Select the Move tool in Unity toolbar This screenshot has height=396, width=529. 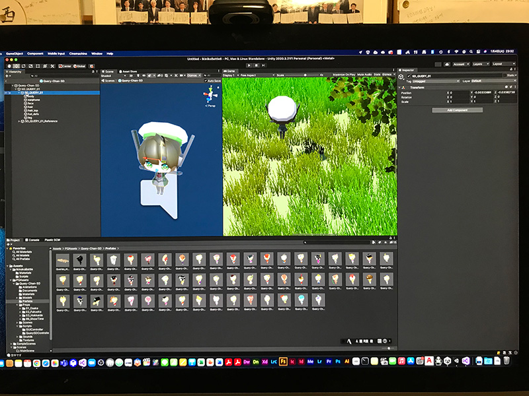tap(16, 66)
